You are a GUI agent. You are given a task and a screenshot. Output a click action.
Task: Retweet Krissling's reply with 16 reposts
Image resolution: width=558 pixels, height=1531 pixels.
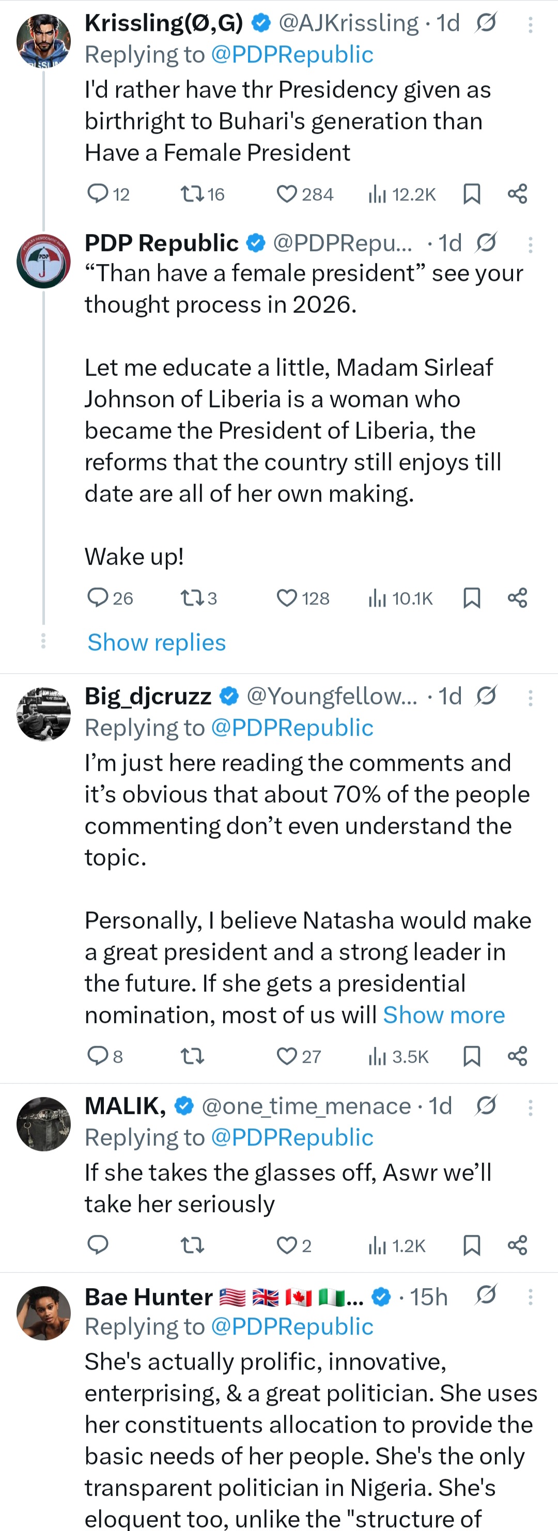pos(192,194)
